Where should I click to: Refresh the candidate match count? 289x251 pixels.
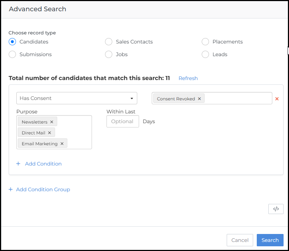(188, 78)
